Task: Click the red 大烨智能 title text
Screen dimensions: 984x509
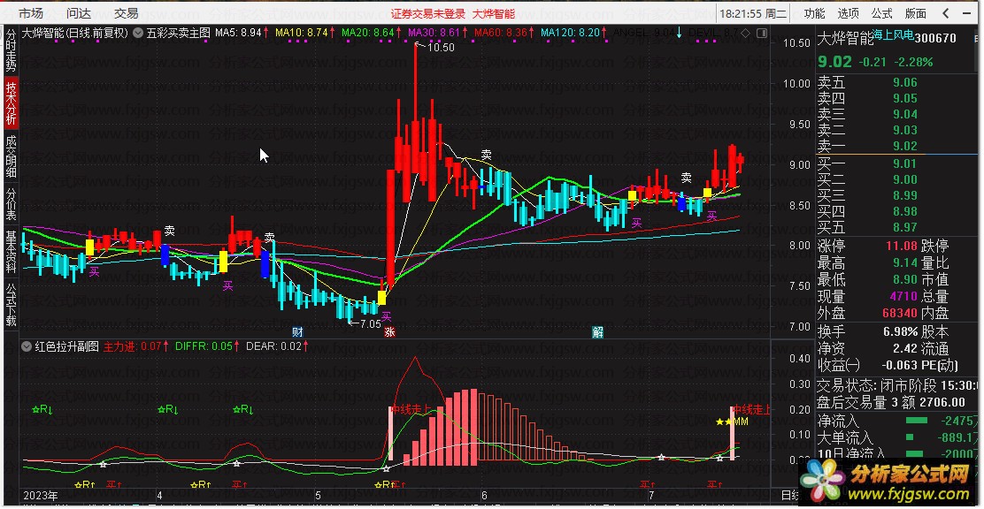Action: click(x=493, y=14)
